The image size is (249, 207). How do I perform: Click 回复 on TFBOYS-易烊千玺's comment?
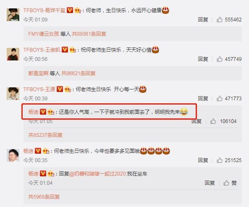pos(203,20)
